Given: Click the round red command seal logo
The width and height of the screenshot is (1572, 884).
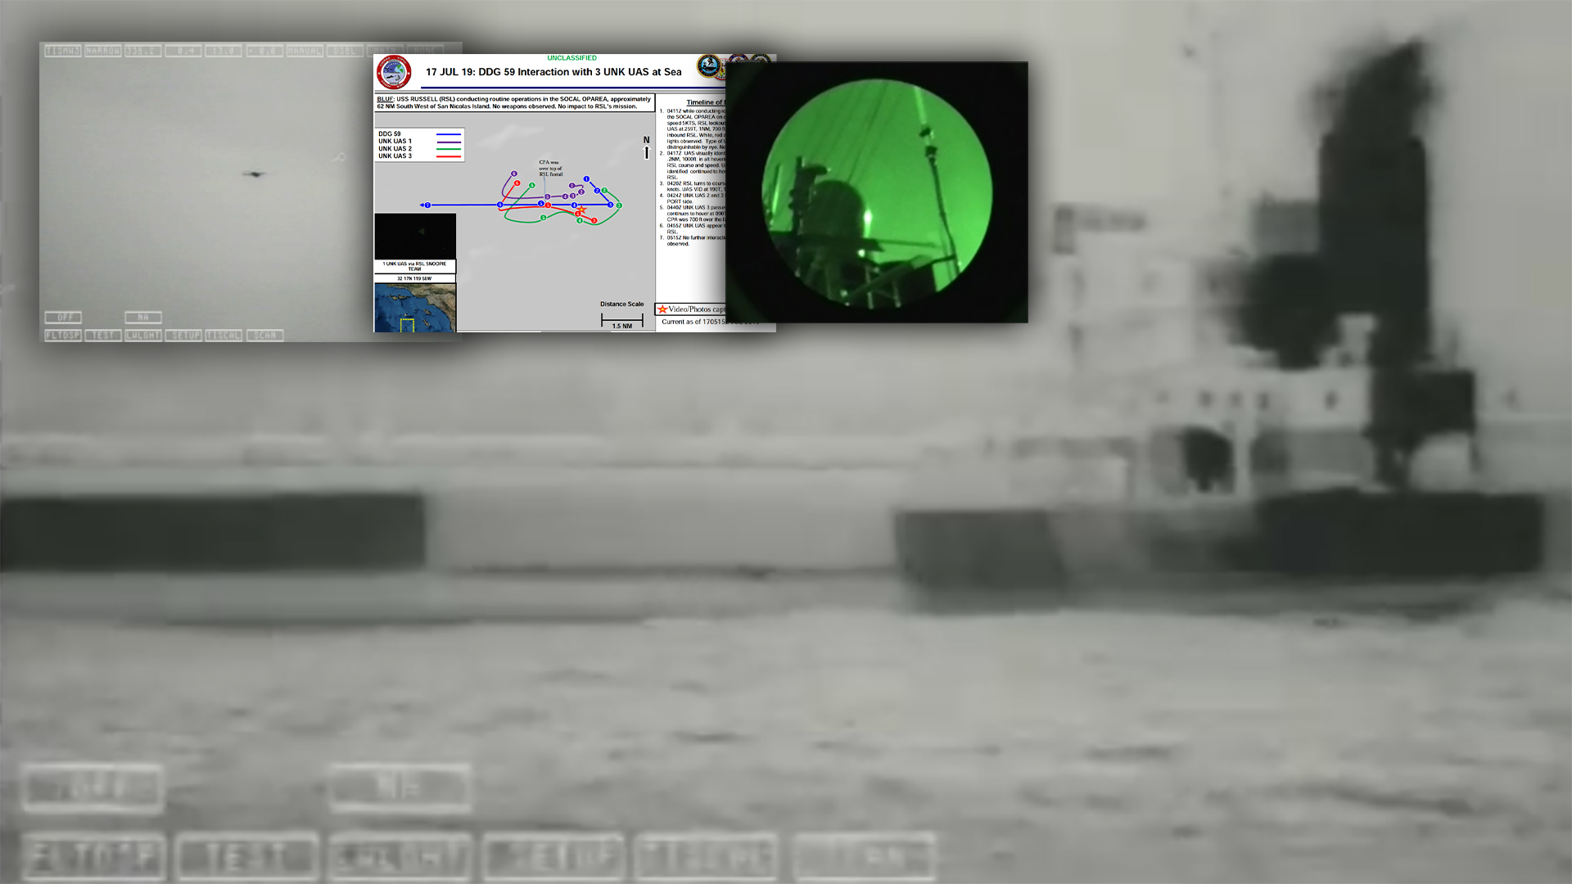Looking at the screenshot, I should point(394,73).
